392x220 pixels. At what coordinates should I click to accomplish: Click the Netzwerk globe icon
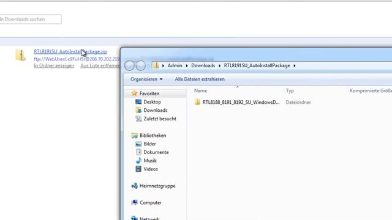pyautogui.click(x=134, y=218)
